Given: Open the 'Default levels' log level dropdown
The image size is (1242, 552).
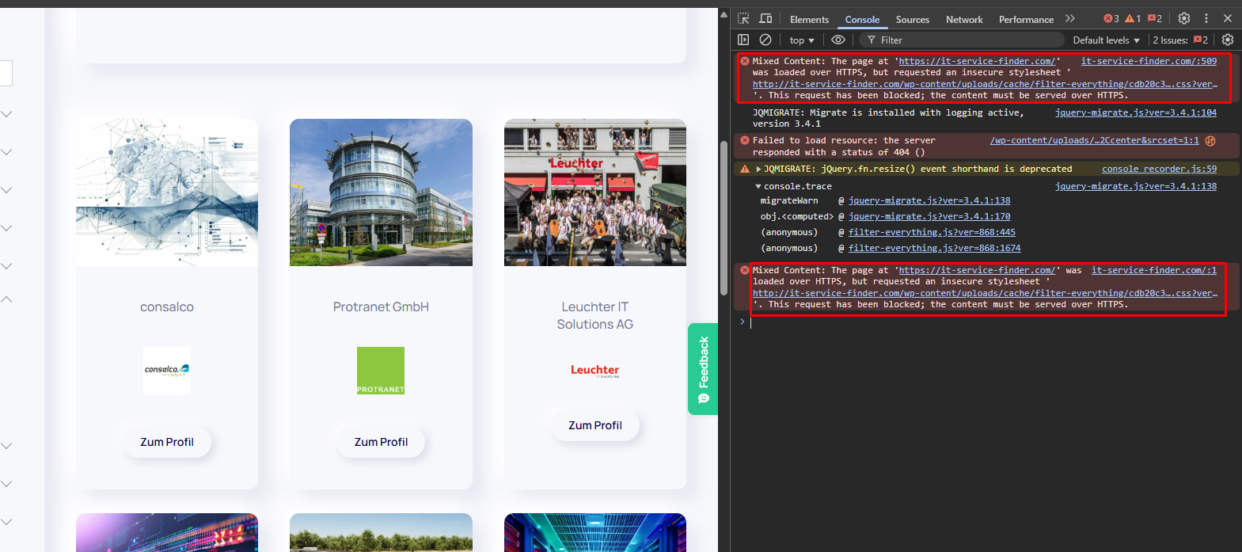Looking at the screenshot, I should [1106, 40].
